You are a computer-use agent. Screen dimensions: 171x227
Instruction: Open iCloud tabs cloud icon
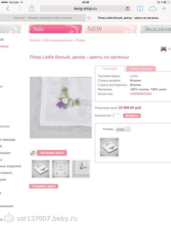coord(152,9)
